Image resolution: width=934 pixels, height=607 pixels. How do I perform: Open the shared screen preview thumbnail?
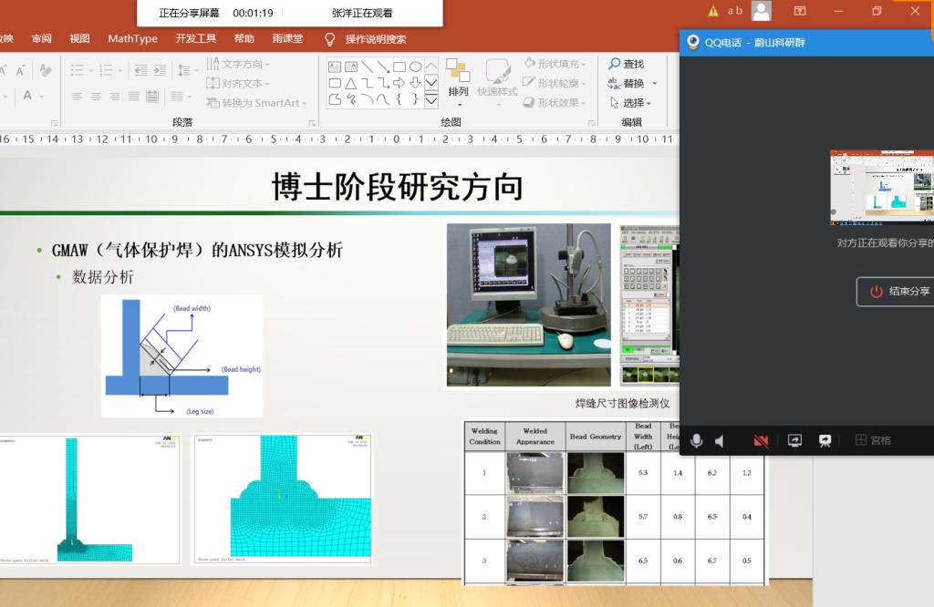[882, 188]
